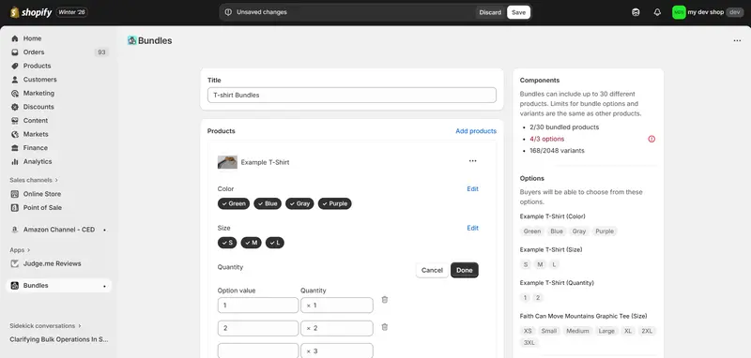Click the Judge.me Reviews icon
This screenshot has height=358, width=751.
15,264
